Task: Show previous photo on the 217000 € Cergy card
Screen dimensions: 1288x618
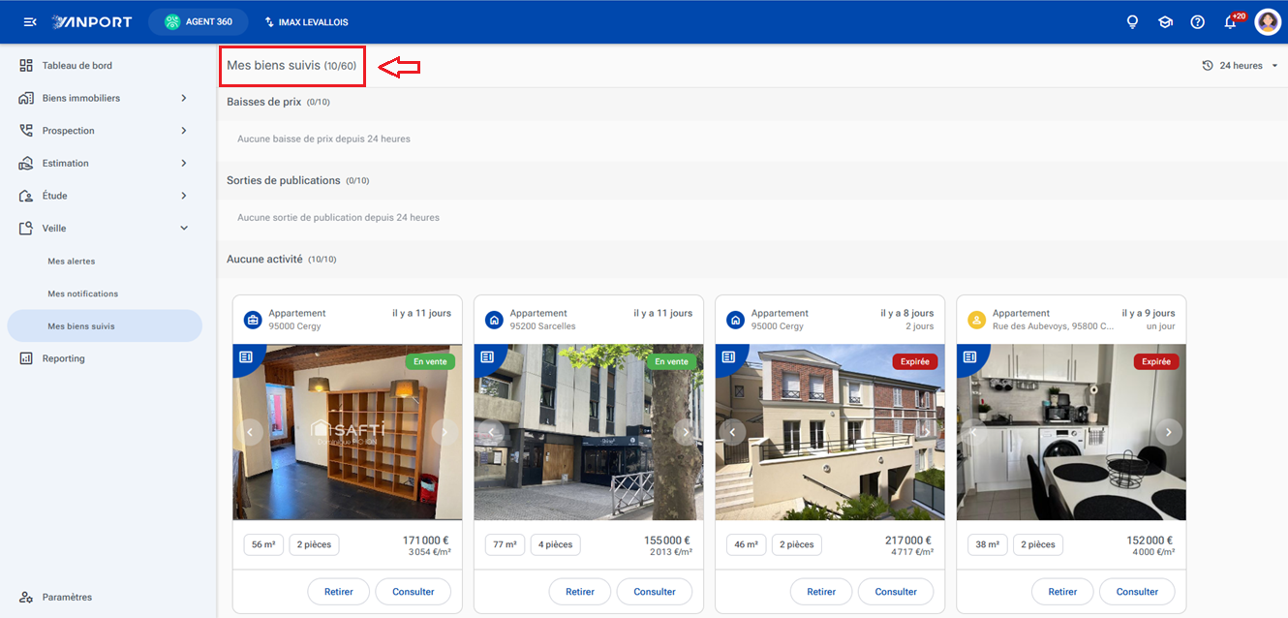Action: [x=733, y=432]
